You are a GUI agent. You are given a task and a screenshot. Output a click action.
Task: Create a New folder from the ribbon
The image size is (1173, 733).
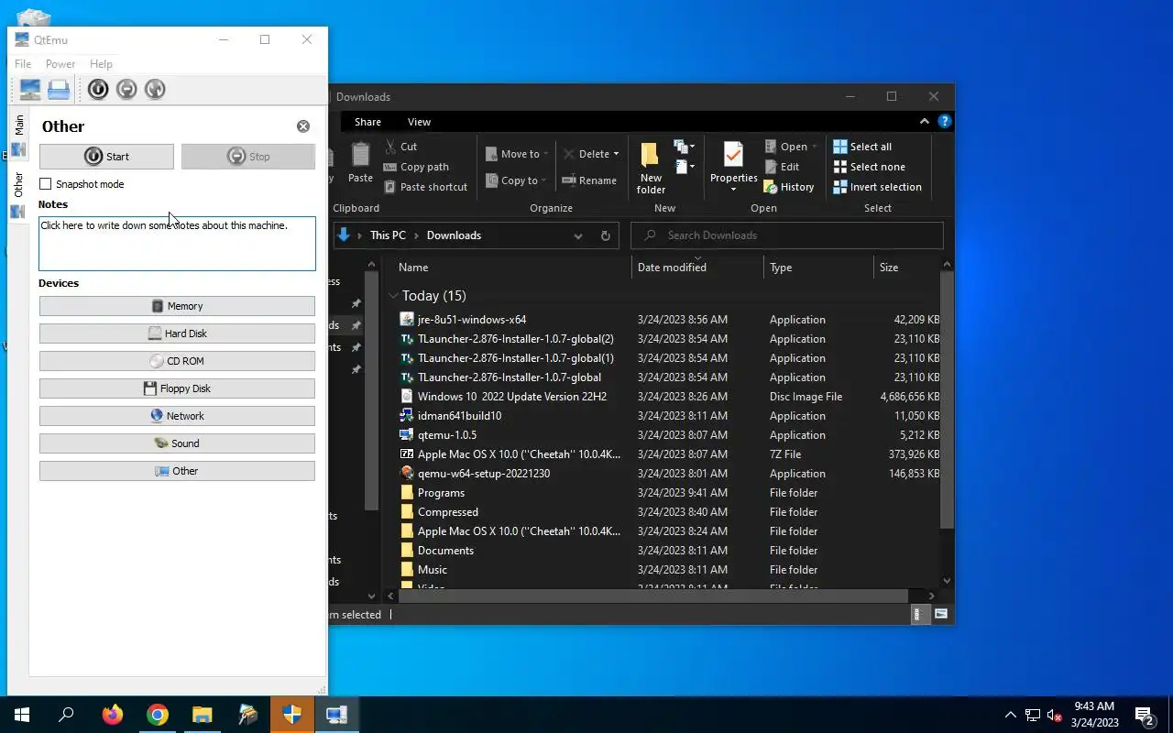point(651,168)
